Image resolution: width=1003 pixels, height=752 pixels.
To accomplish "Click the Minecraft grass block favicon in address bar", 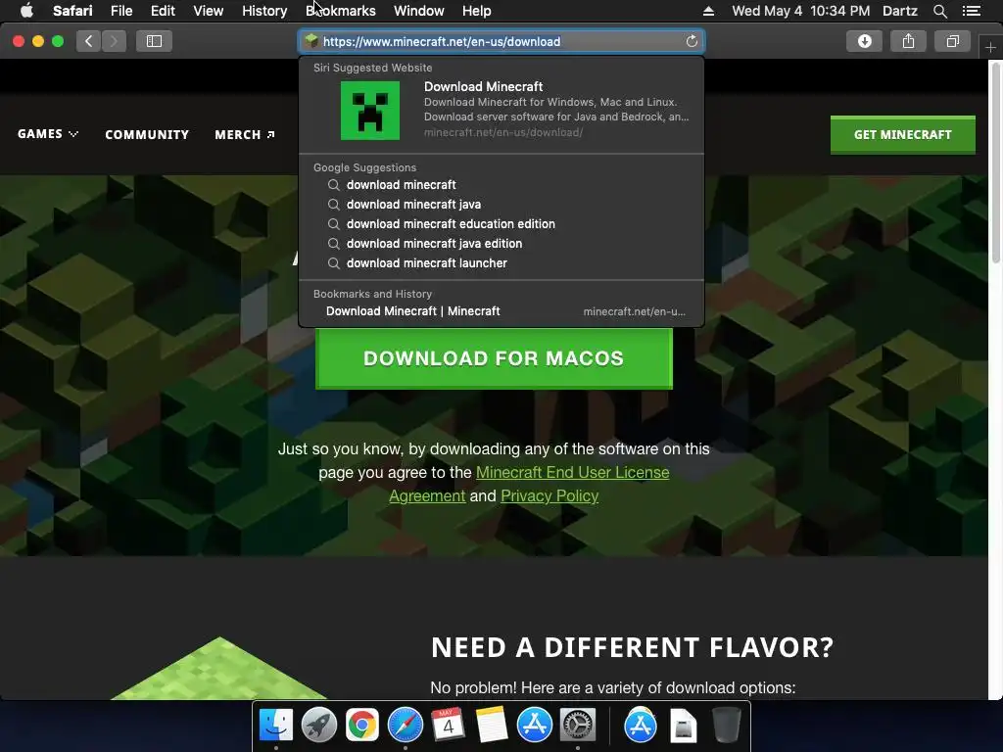I will pos(311,41).
